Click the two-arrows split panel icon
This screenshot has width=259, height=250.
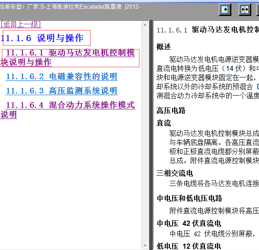click(245, 10)
